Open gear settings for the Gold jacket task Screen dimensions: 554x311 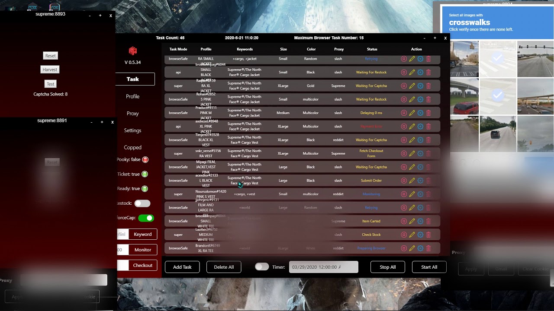point(420,86)
